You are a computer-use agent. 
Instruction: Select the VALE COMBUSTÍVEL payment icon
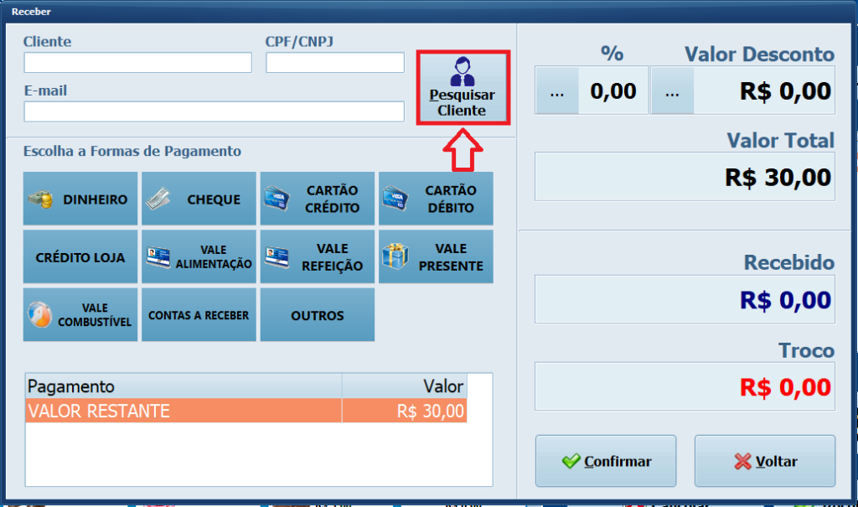[80, 314]
